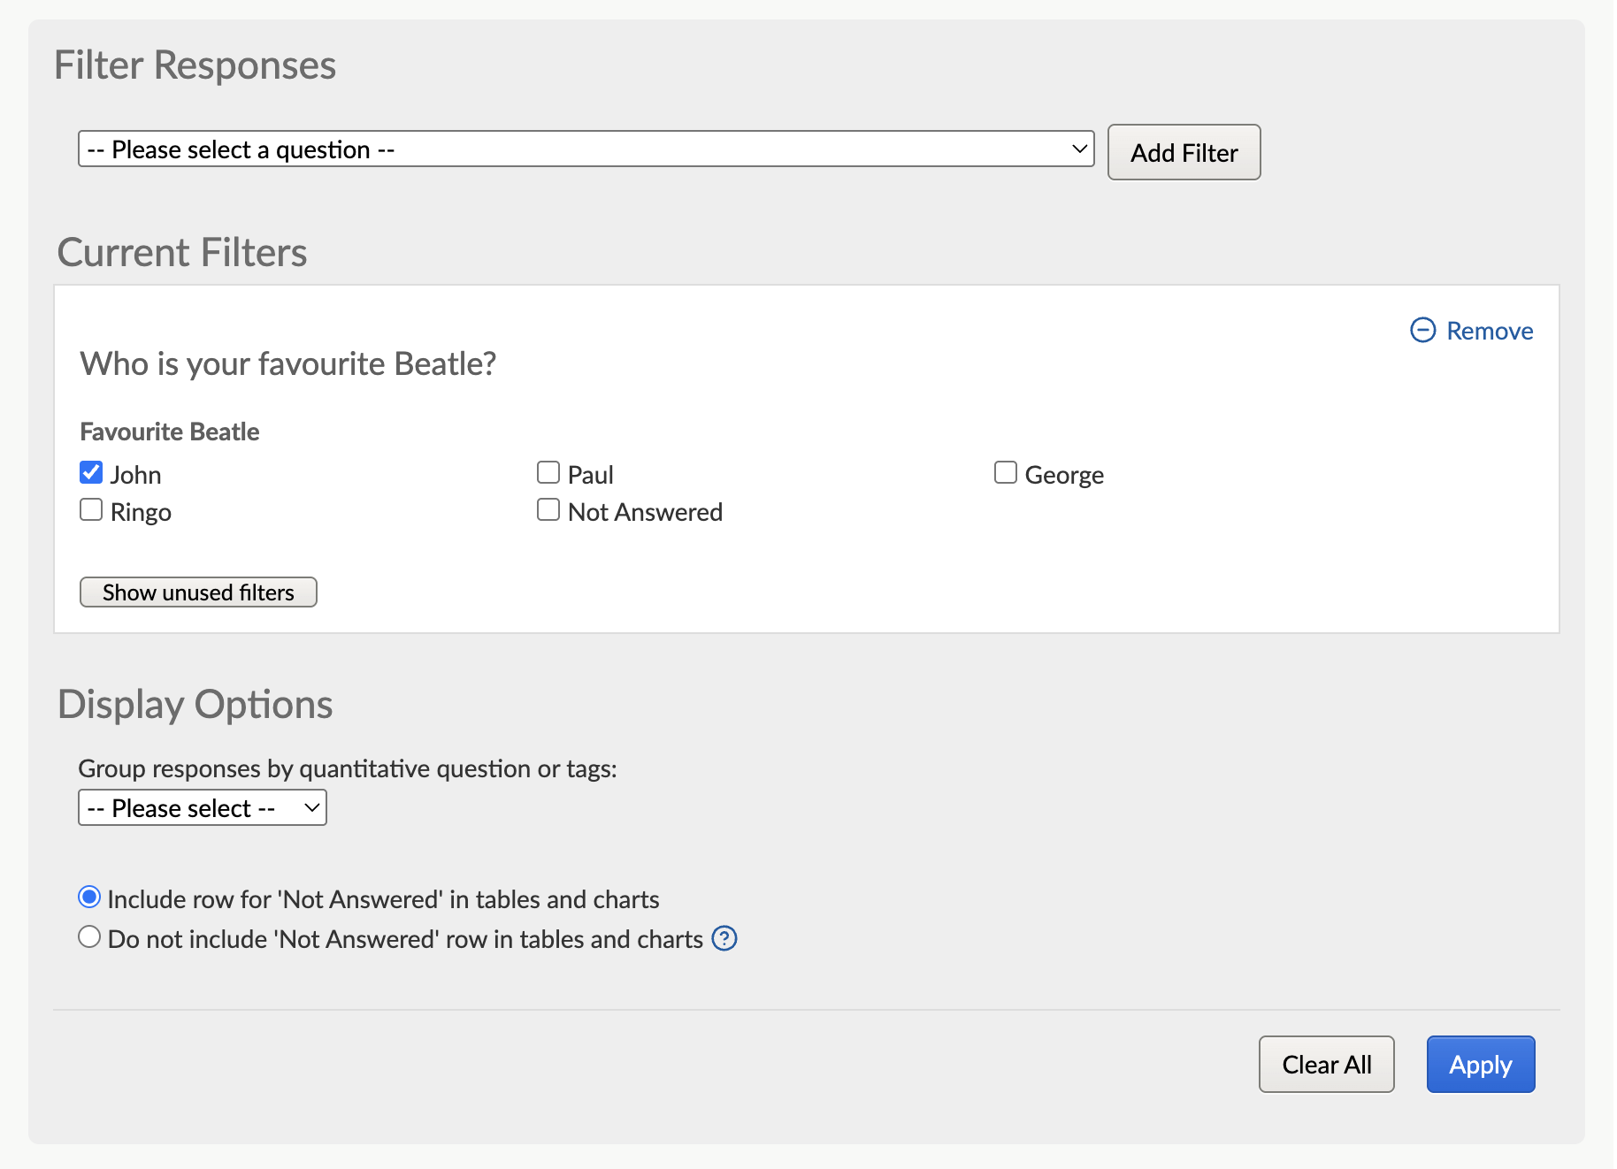Click 'Group responses by quantitative question' label
The width and height of the screenshot is (1617, 1169).
pos(348,769)
